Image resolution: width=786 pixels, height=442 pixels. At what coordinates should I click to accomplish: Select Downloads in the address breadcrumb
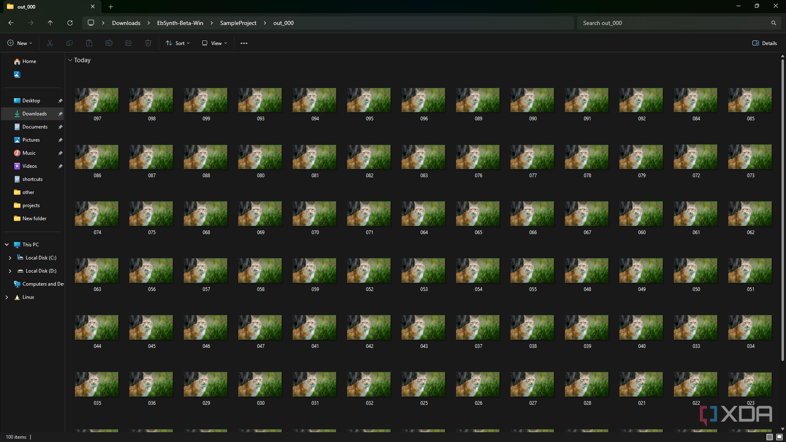point(126,23)
